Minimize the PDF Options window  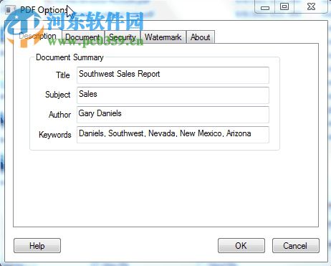264,7
